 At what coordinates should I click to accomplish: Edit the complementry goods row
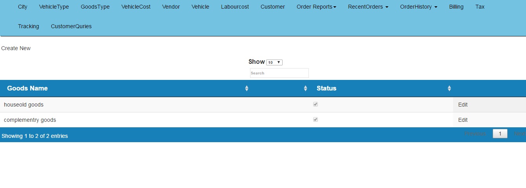463,120
